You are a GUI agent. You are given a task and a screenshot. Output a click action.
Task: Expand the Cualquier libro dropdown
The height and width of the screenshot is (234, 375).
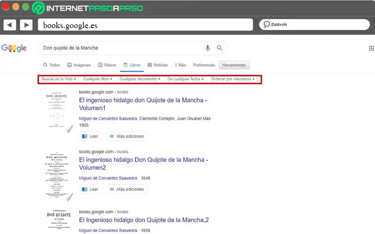97,79
